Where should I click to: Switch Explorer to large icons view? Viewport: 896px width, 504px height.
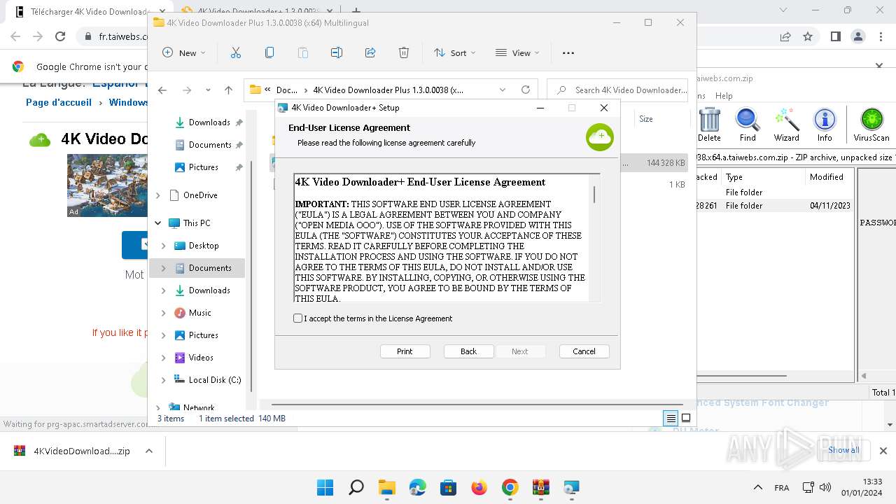[x=686, y=419]
